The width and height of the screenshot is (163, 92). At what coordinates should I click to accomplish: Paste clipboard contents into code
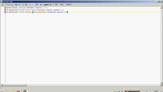pyautogui.click(x=29, y=5)
